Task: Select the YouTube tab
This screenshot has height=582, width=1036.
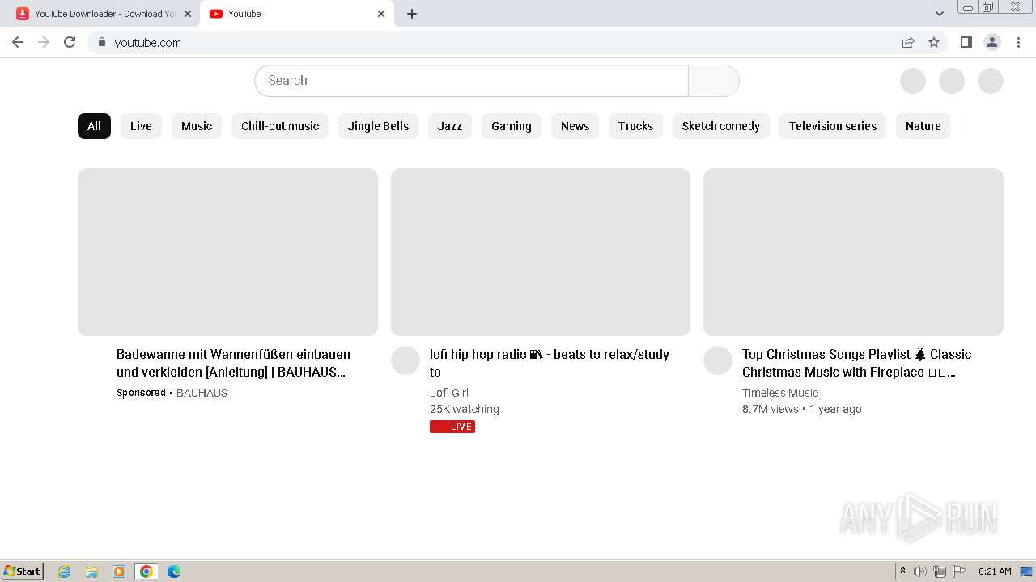Action: [x=297, y=14]
